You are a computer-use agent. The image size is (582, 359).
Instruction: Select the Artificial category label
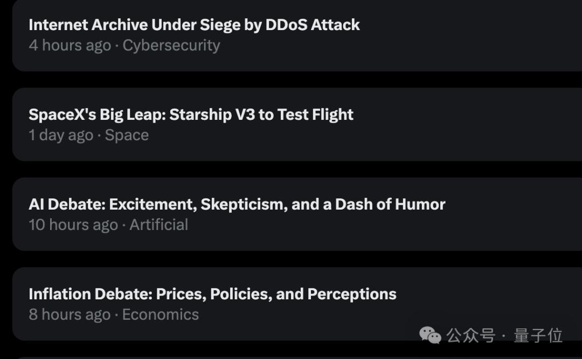click(159, 225)
